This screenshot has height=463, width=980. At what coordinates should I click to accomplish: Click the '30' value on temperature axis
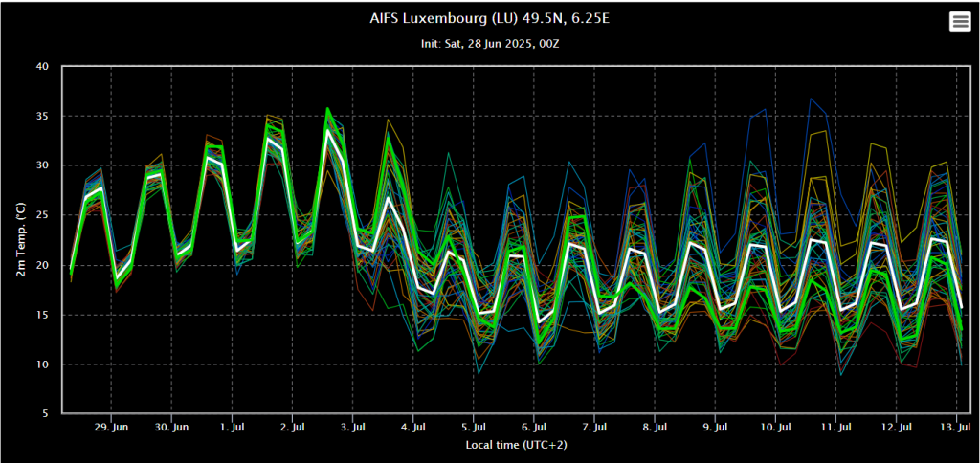tap(42, 165)
